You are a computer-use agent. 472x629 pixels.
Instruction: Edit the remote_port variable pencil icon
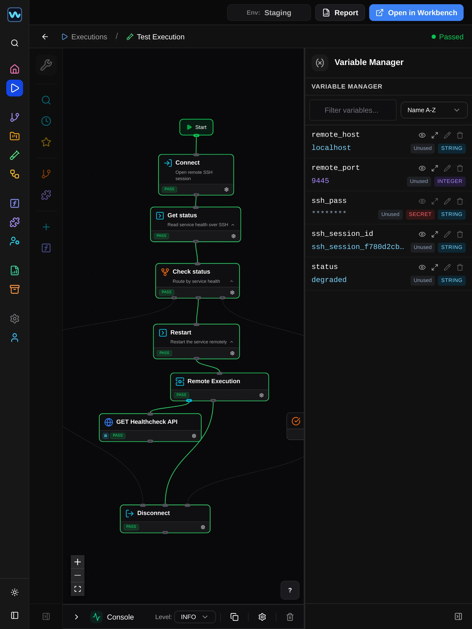pos(447,168)
